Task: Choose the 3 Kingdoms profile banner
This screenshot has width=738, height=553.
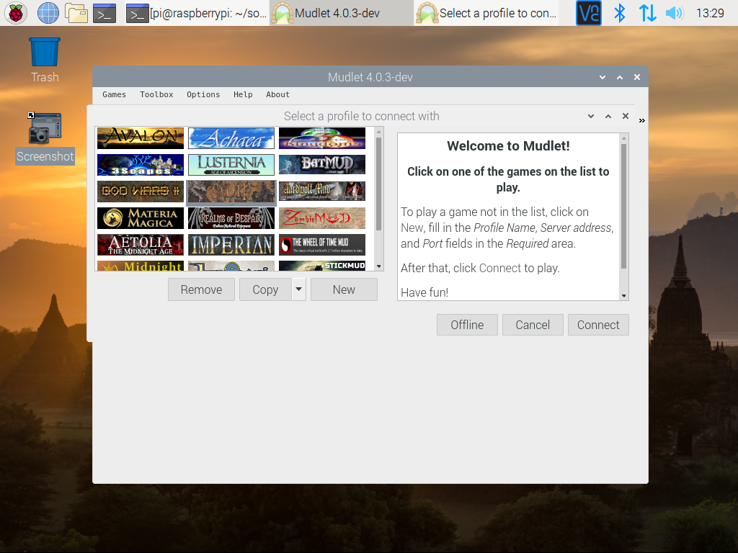Action: coord(322,138)
